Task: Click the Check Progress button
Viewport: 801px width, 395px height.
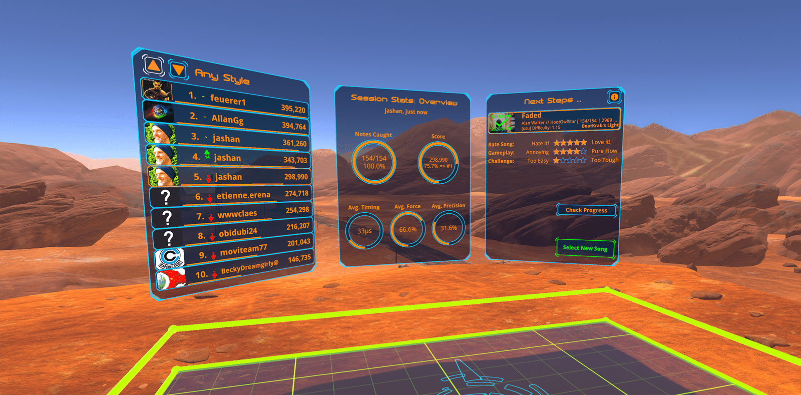Action: click(586, 210)
